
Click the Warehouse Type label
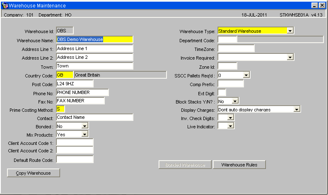pyautogui.click(x=197, y=31)
